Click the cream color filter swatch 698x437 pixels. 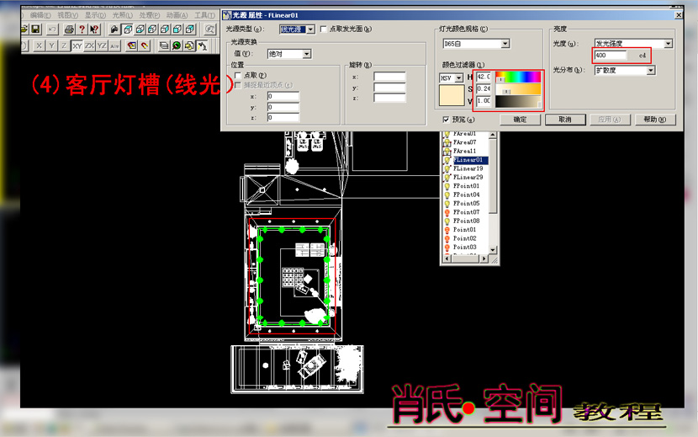(x=452, y=95)
